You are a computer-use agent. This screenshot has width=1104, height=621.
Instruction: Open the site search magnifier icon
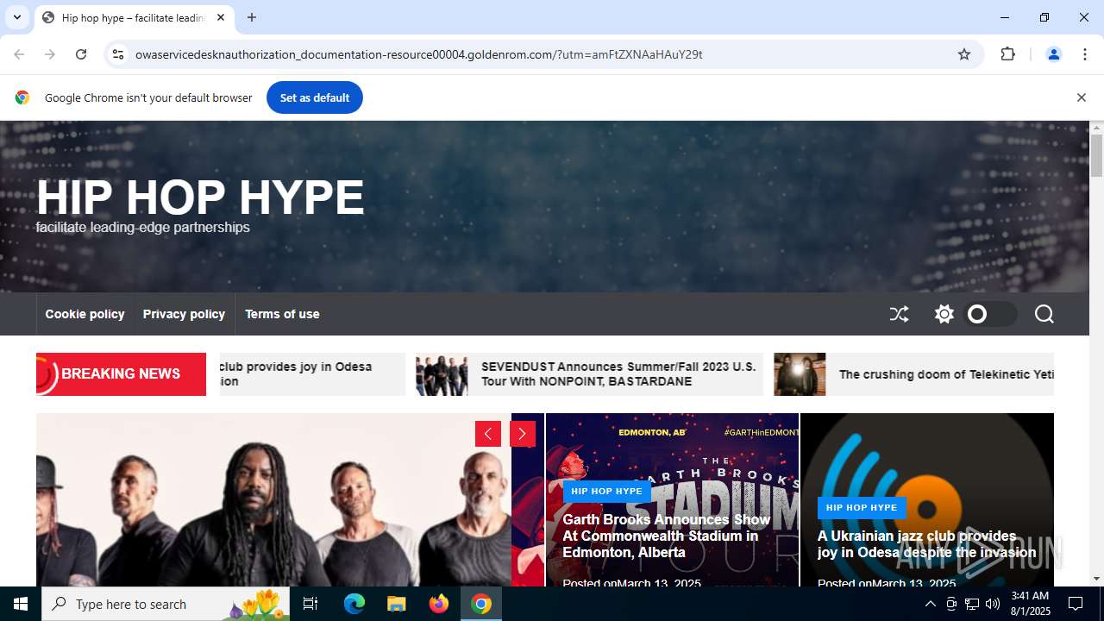tap(1044, 314)
